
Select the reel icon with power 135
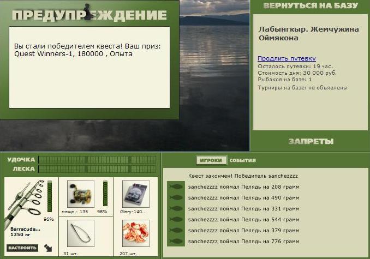[x=81, y=194]
